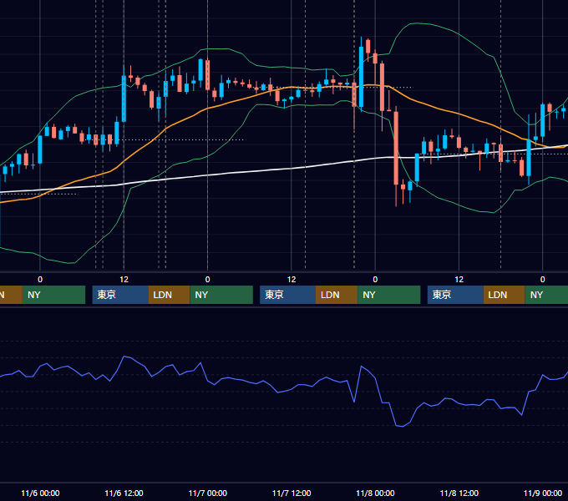Click hour label 12 above 11/7 12:00
The image size is (568, 501).
click(x=292, y=280)
